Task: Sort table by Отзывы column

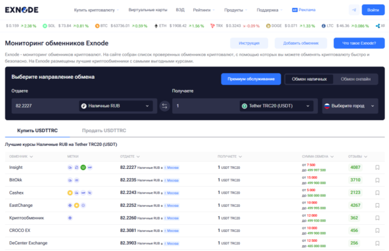Action: (357, 156)
